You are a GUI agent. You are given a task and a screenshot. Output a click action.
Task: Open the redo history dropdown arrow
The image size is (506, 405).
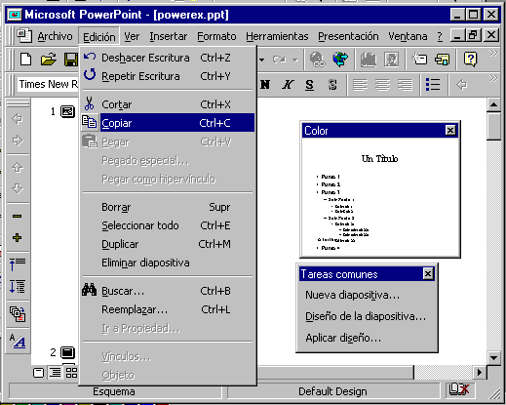tap(295, 60)
